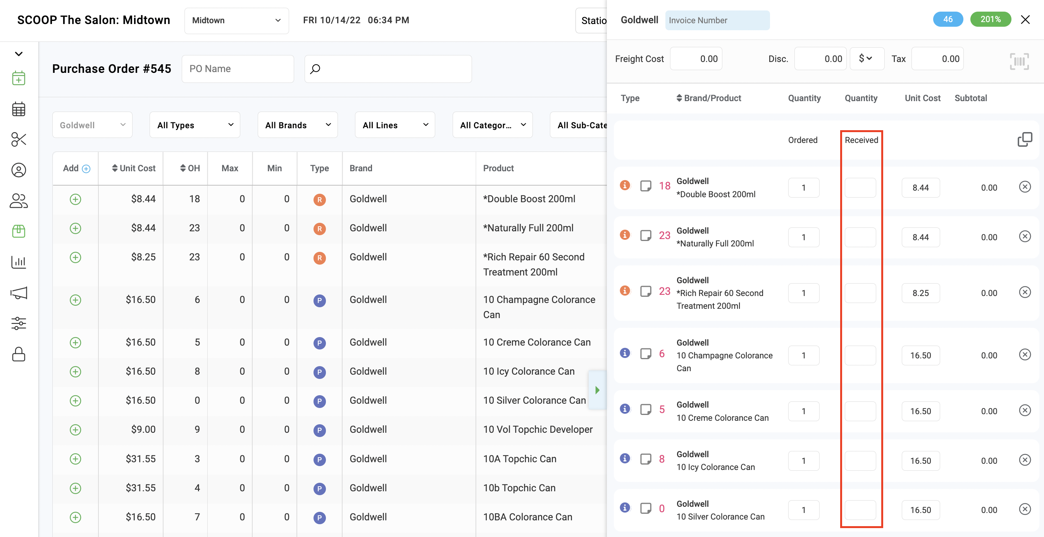Click the P type badge for 10A Topchic Can
Viewport: 1044px width, 537px height.
(x=319, y=460)
